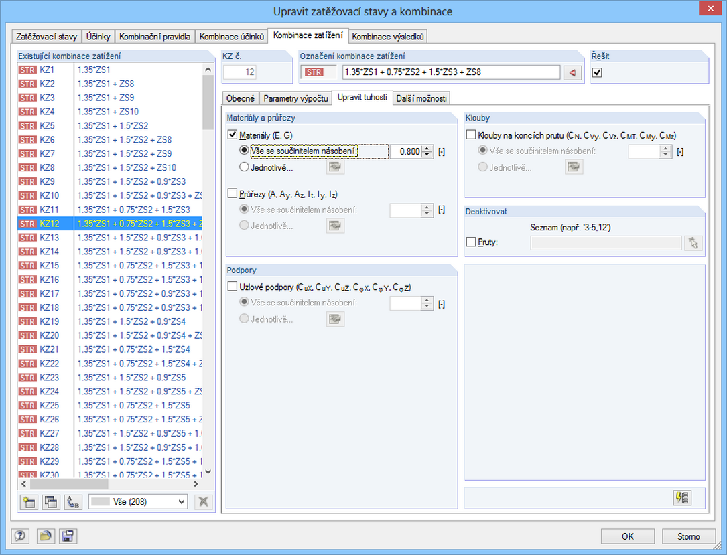This screenshot has width=727, height=555.
Task: Uncheck Materiály (E, G) checkbox
Action: click(233, 135)
